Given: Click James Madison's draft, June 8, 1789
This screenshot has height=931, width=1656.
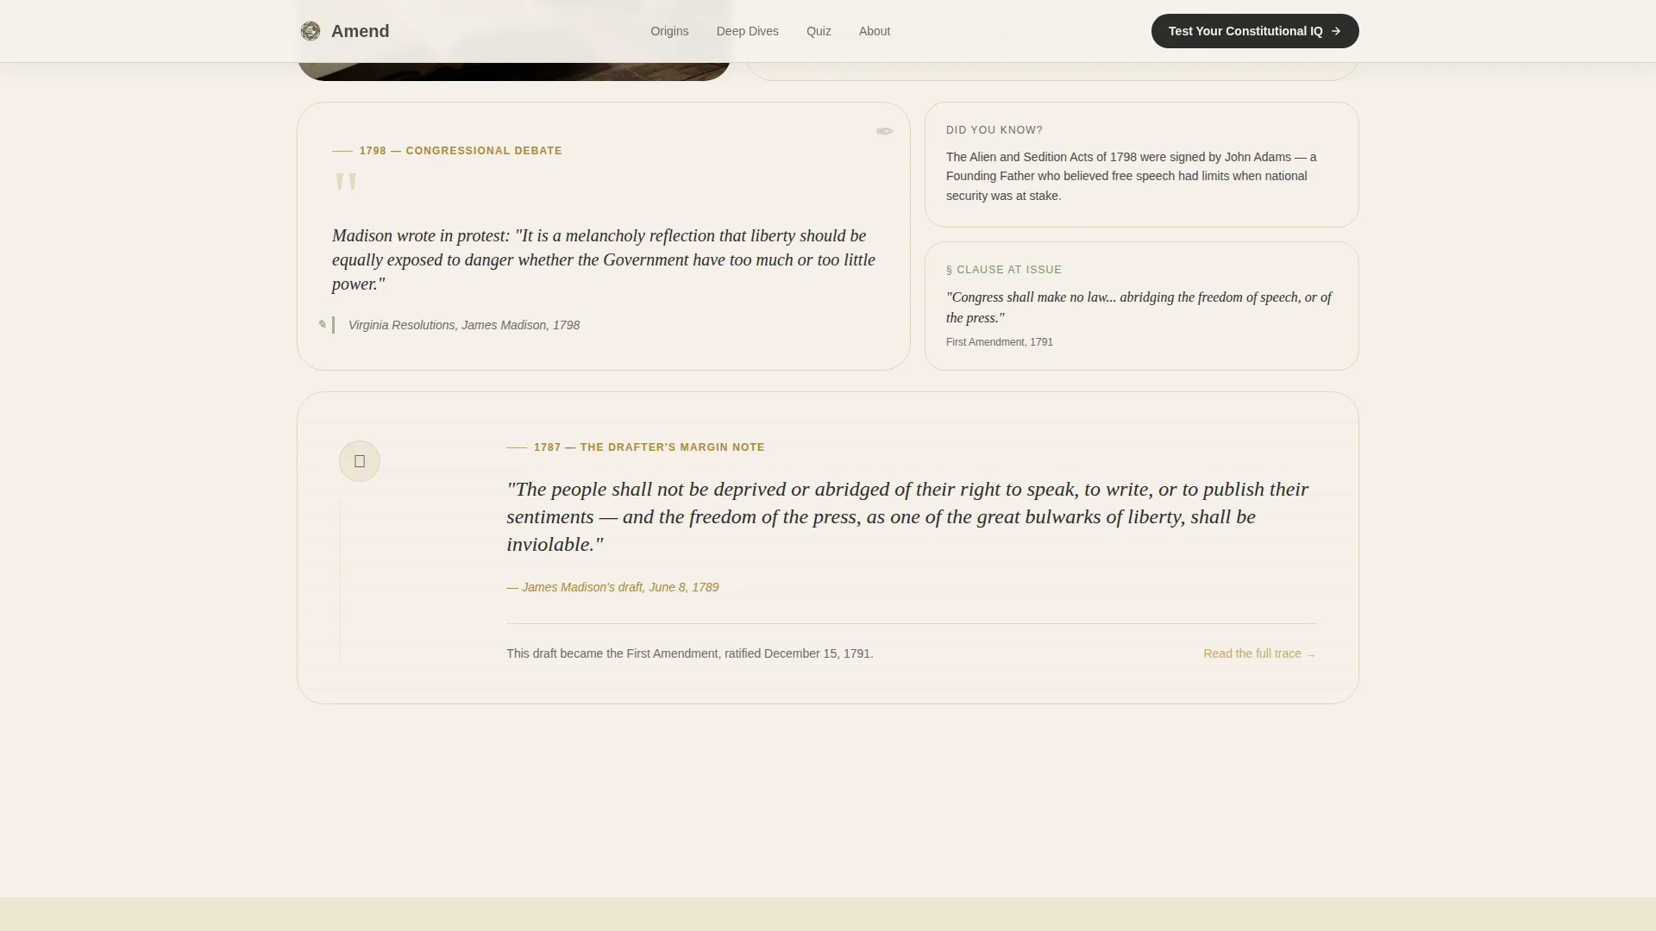Looking at the screenshot, I should click(612, 587).
